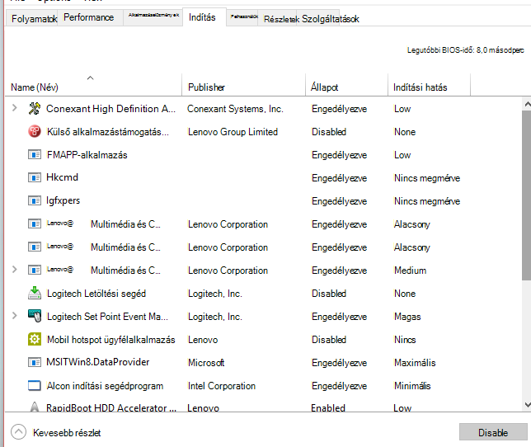Click the Maximális startup impact value
Viewport: 531px width, 447px height.
point(415,363)
